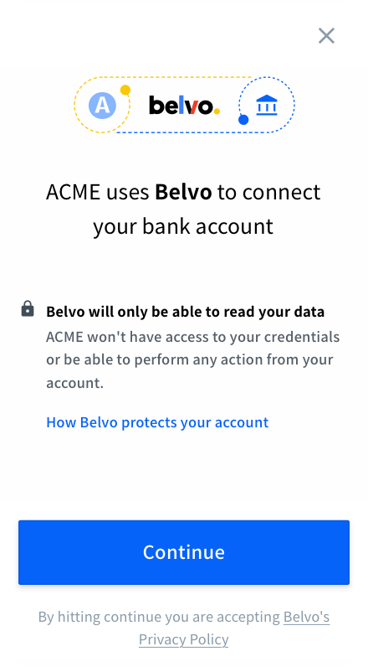Click the 'ACME won't have access' paragraph
368x667 pixels.
pos(193,359)
